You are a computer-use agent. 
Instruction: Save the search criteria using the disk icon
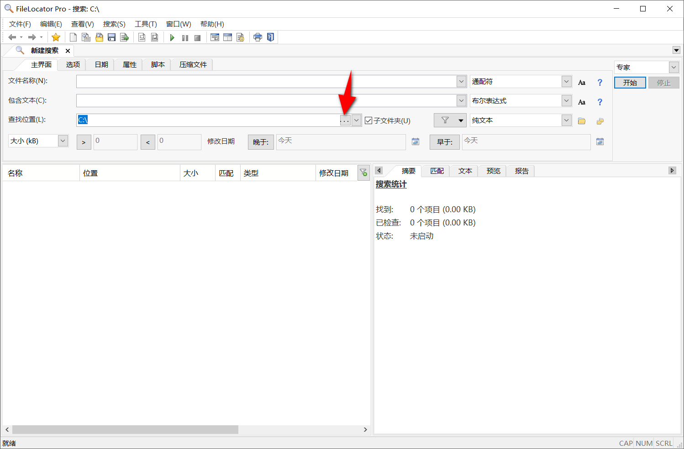112,37
